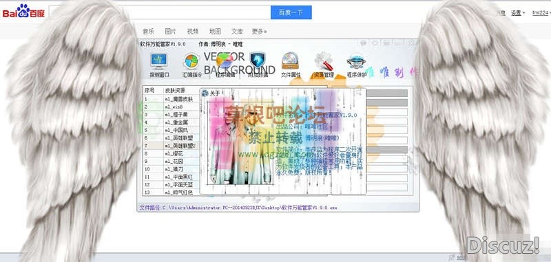Select skin row ml_橙子黄
This screenshot has width=551, height=262.
coord(171,114)
